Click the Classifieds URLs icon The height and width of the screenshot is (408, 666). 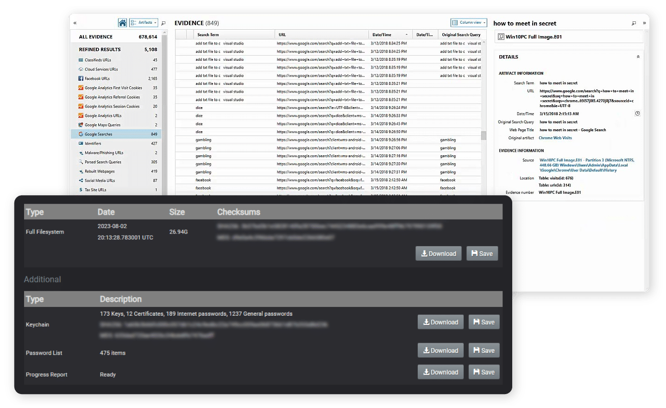click(81, 60)
